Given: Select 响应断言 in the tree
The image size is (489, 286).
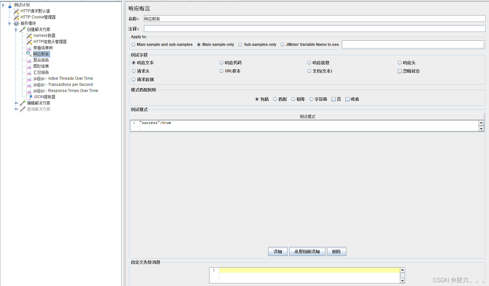Looking at the screenshot, I should coord(41,54).
